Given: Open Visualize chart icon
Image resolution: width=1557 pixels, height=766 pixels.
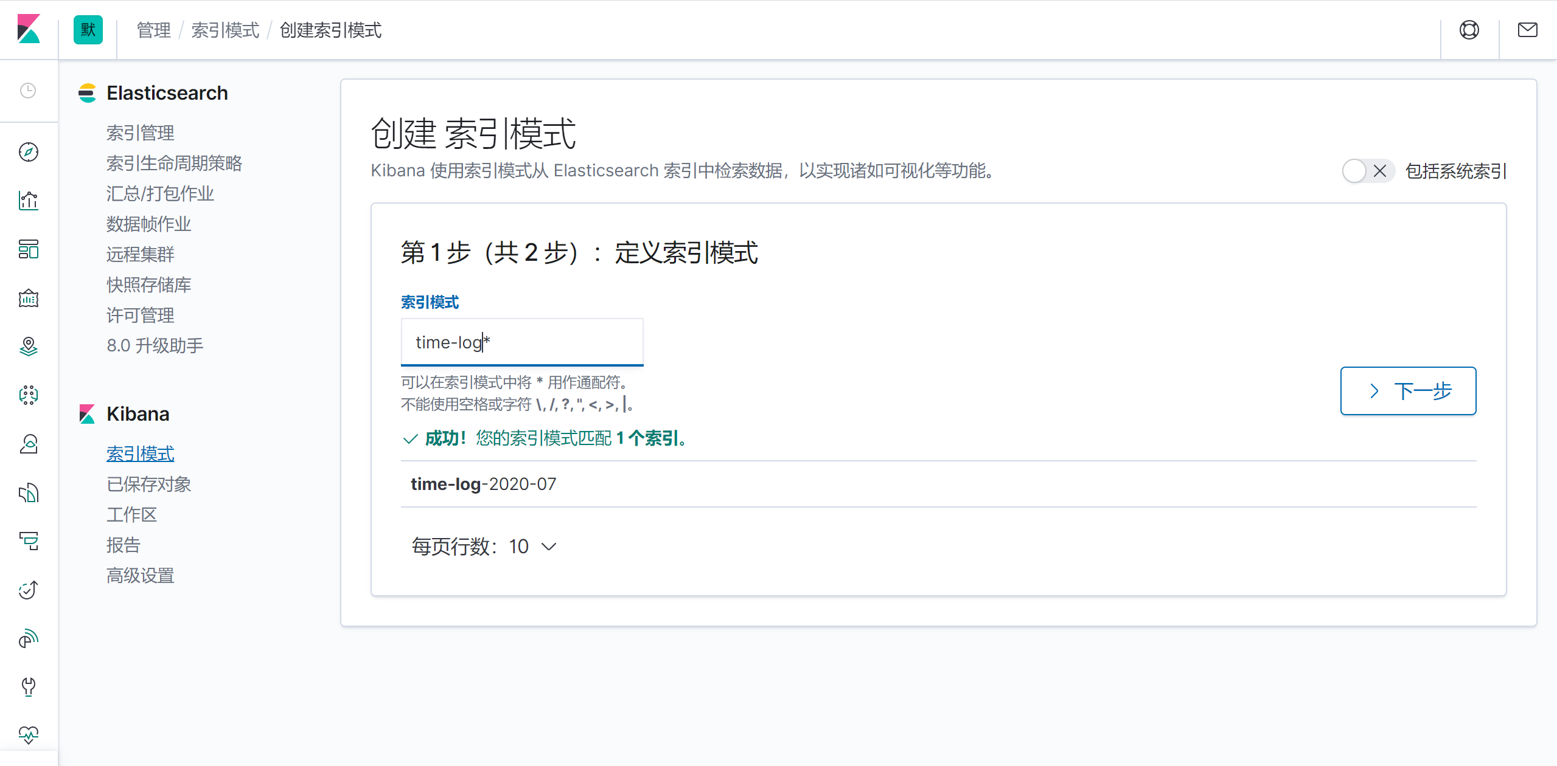Looking at the screenshot, I should tap(29, 201).
